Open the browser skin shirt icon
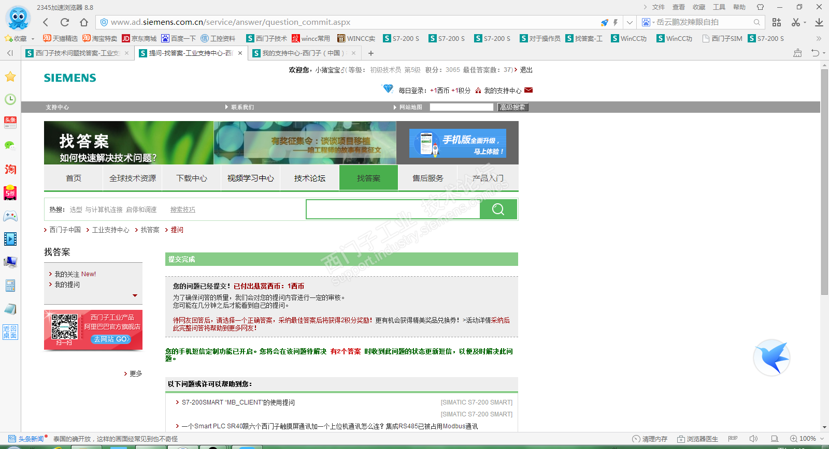Screen dimensions: 829x449 click(x=760, y=7)
